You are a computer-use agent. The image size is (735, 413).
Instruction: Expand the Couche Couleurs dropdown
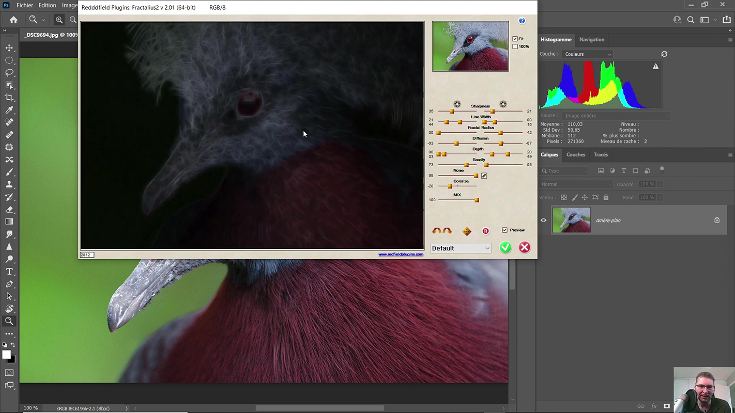[588, 54]
